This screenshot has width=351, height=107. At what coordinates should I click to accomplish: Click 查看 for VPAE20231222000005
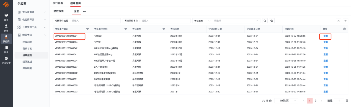click(326, 86)
